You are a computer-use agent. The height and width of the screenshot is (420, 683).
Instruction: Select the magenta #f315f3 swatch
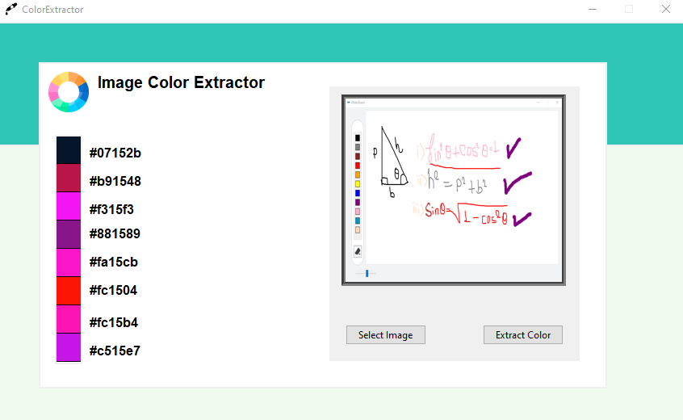click(x=69, y=206)
